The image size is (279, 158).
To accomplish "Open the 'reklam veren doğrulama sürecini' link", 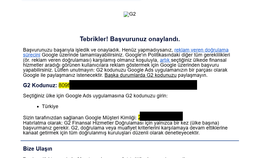I will tap(201, 50).
